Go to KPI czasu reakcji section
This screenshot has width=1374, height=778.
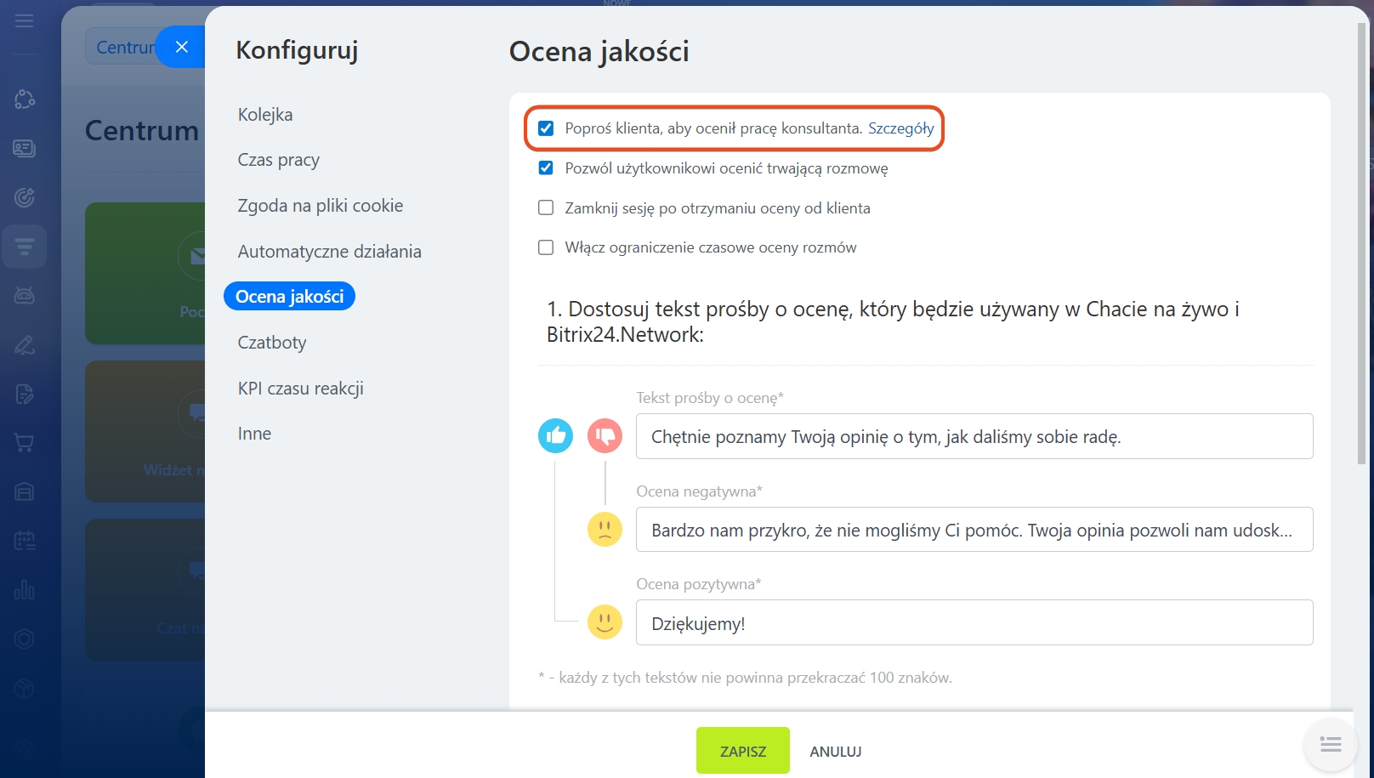click(301, 389)
